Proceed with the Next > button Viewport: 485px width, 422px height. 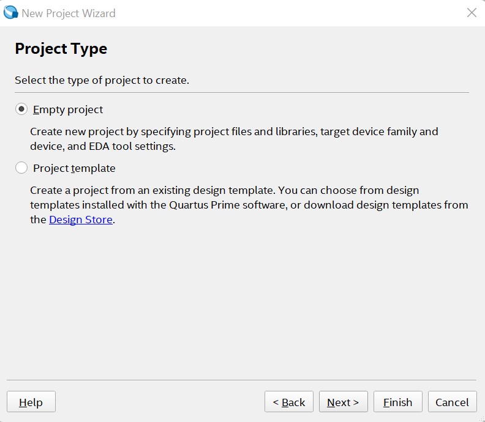click(343, 402)
